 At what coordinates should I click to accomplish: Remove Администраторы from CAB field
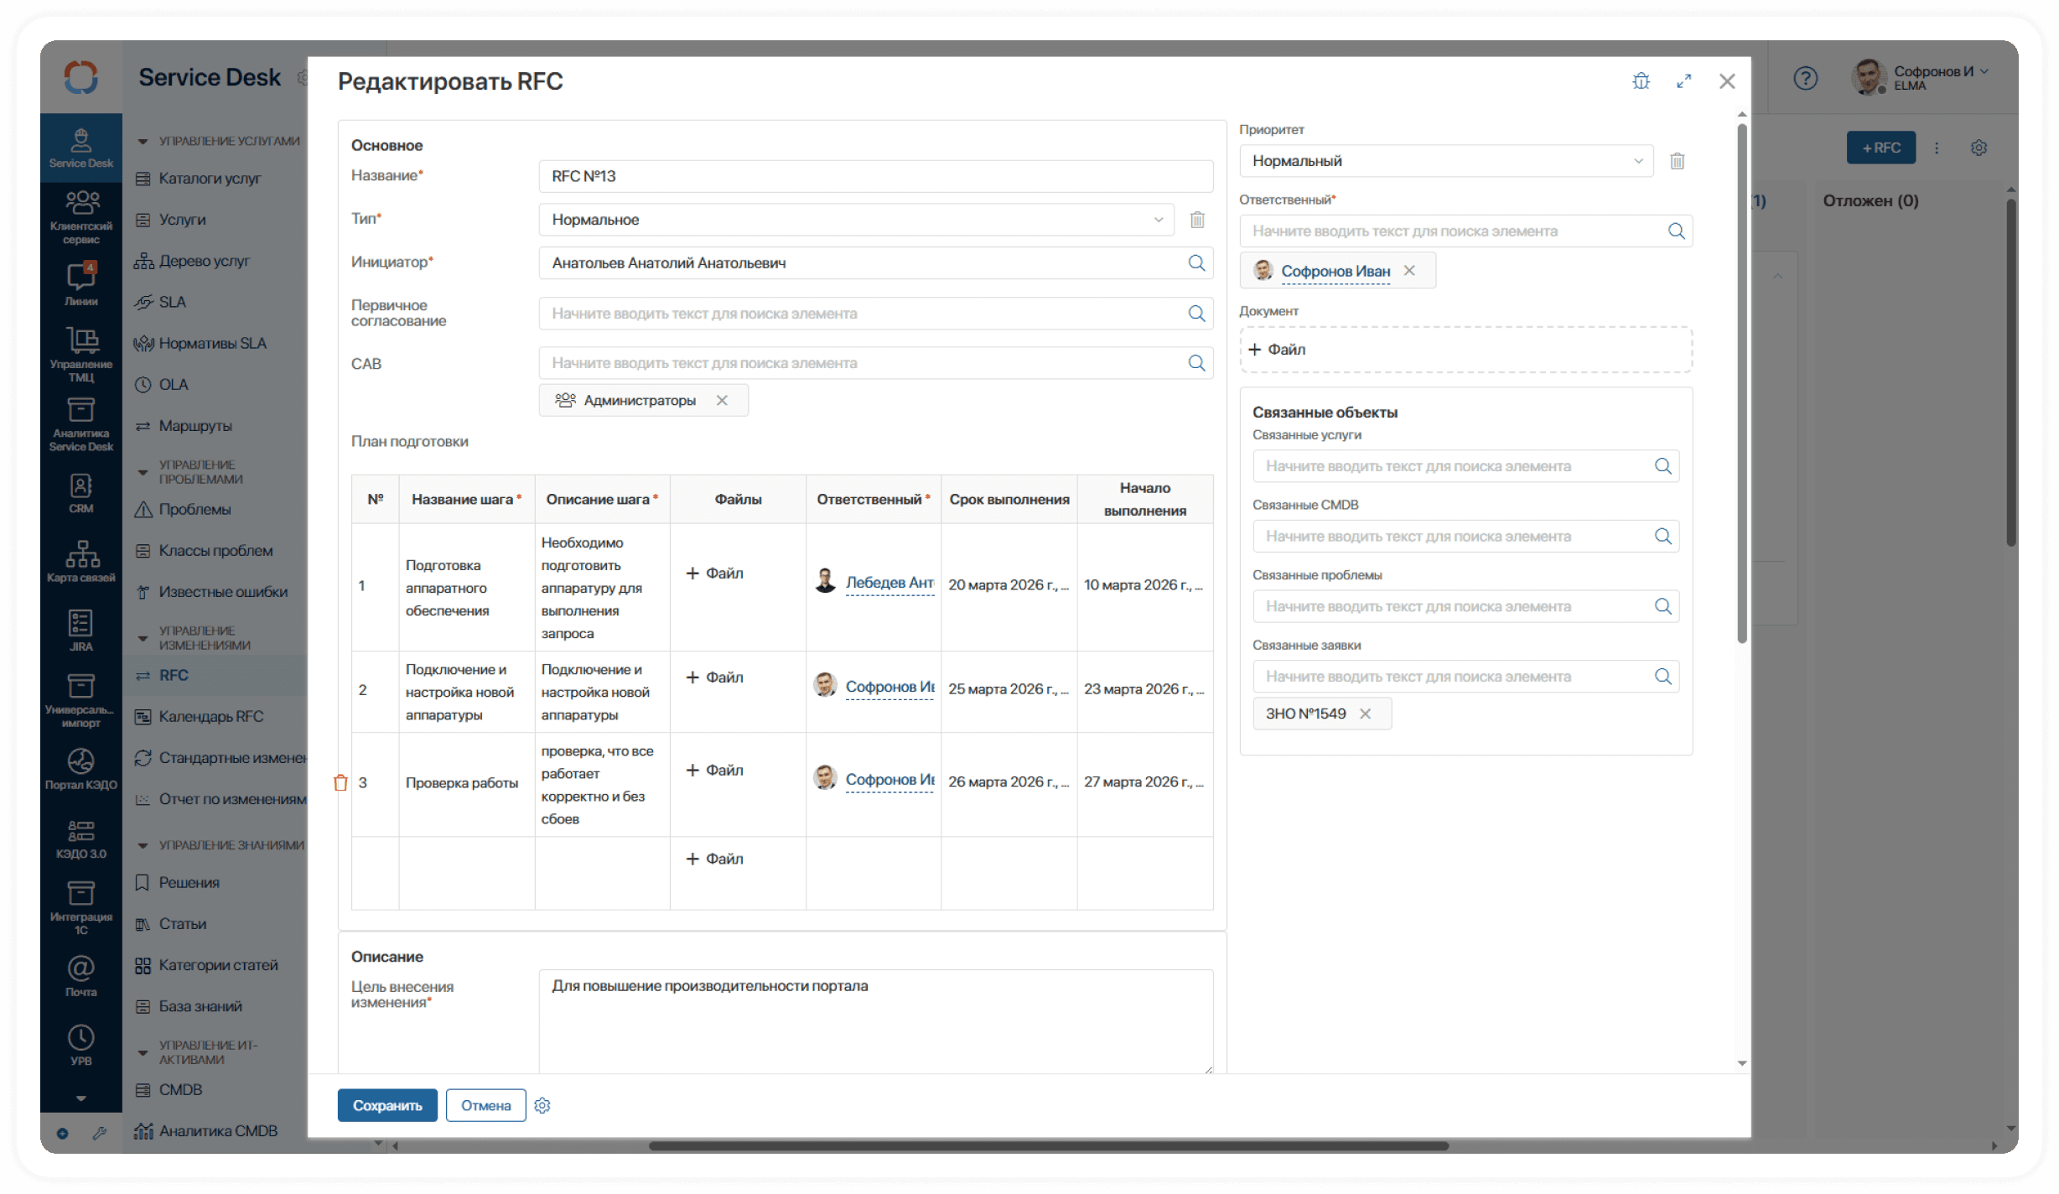coord(722,401)
